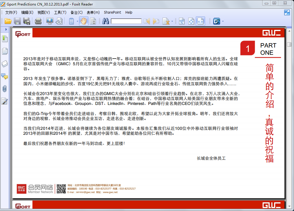The height and width of the screenshot is (211, 294).
Task: Click the blue S toolbar icon
Action: click(217, 21)
